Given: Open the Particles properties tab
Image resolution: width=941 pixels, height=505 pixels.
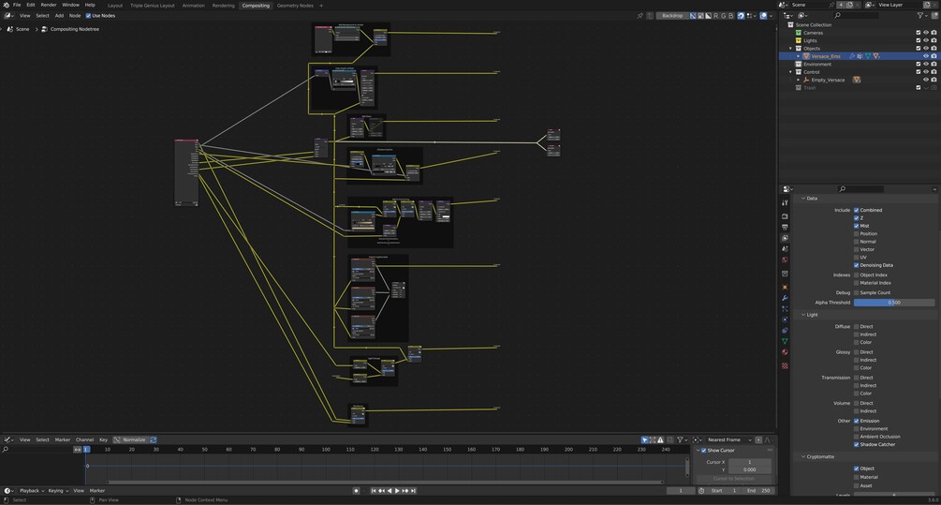Looking at the screenshot, I should (x=785, y=308).
